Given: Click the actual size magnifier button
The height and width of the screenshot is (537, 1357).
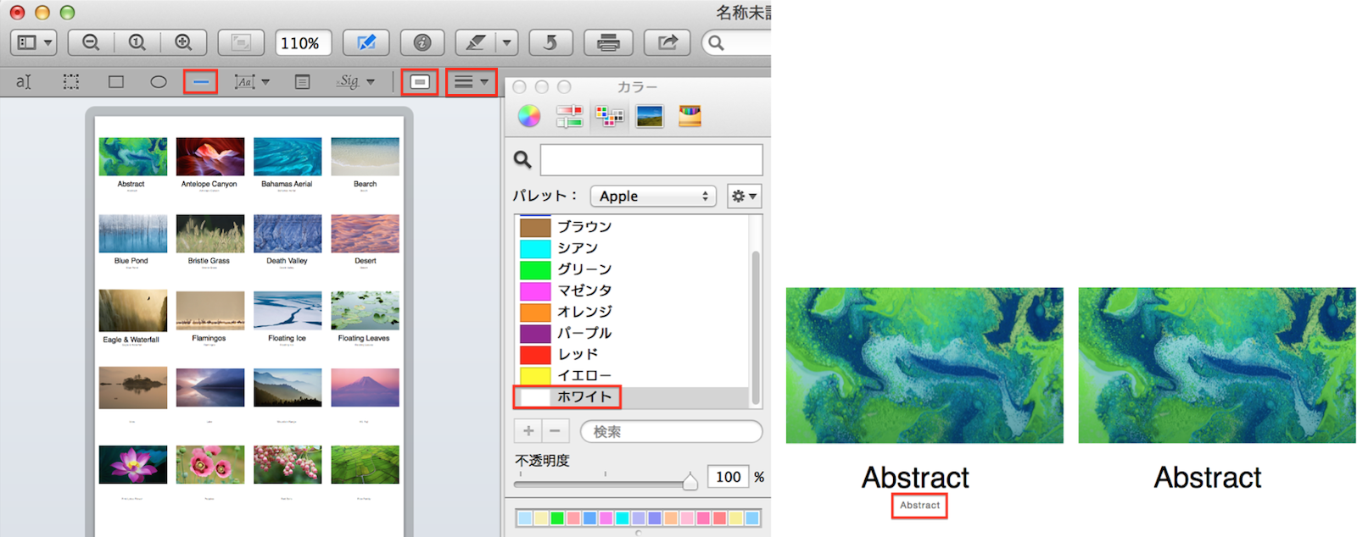Looking at the screenshot, I should click(137, 42).
